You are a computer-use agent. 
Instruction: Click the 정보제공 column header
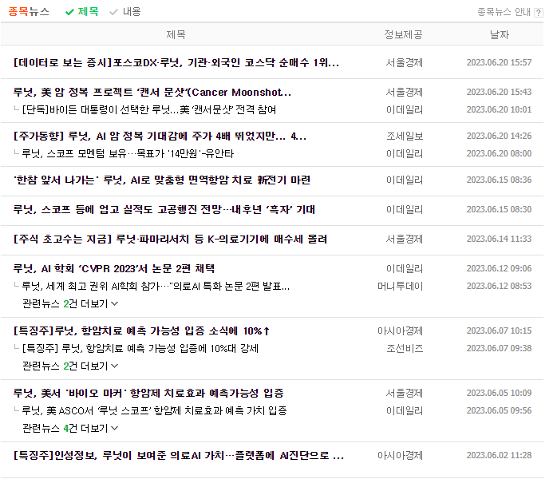403,34
